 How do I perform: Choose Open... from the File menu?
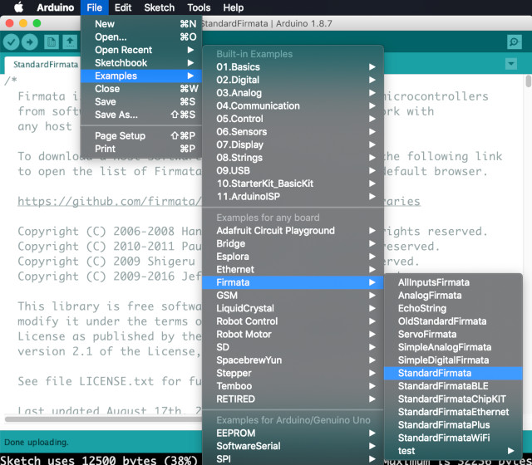(141, 37)
